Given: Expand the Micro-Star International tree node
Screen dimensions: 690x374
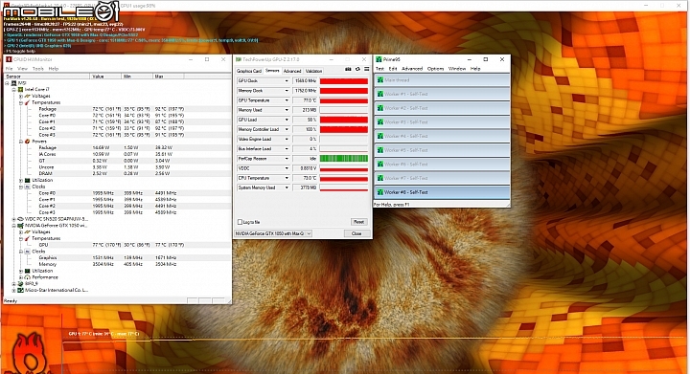Looking at the screenshot, I should pyautogui.click(x=14, y=290).
